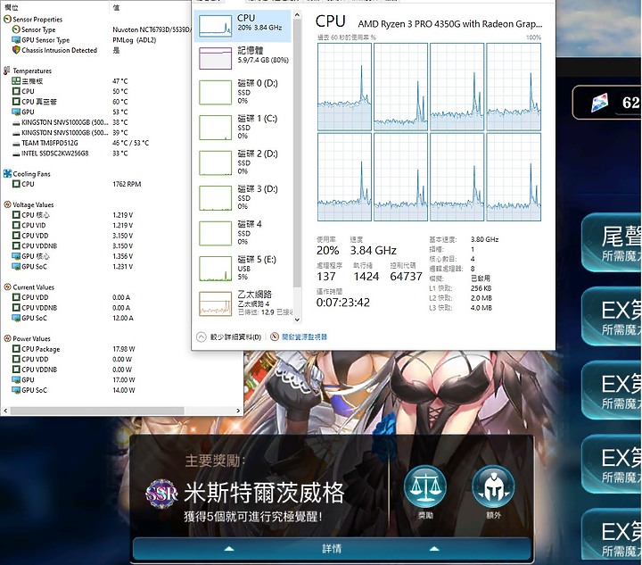The width and height of the screenshot is (642, 565).
Task: Click the crystal currency icon
Action: click(600, 103)
